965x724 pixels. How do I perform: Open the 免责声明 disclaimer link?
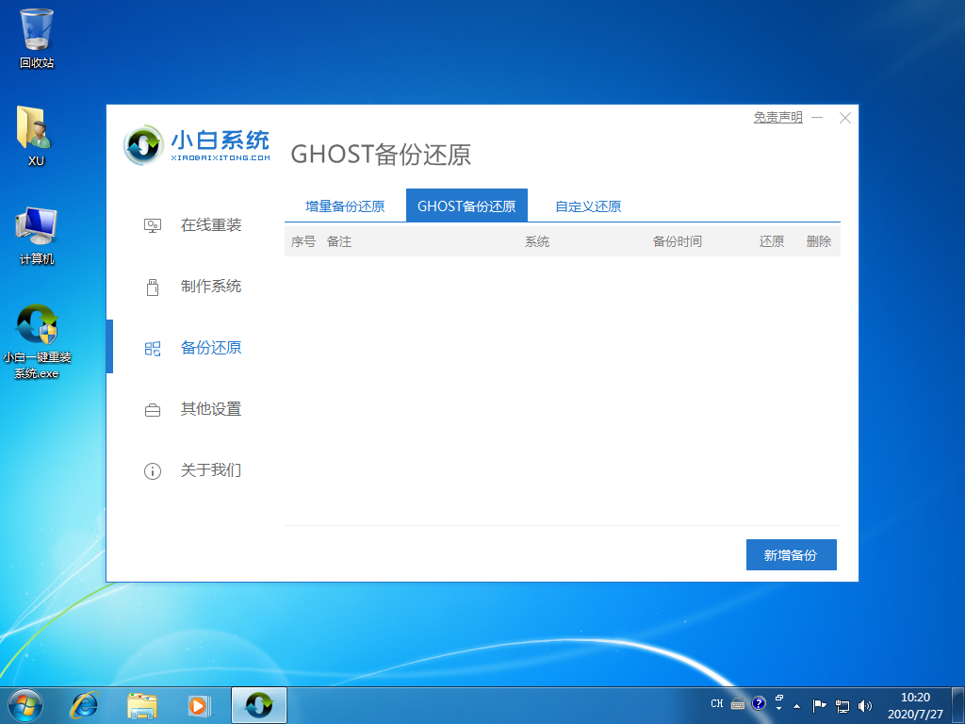click(x=777, y=117)
